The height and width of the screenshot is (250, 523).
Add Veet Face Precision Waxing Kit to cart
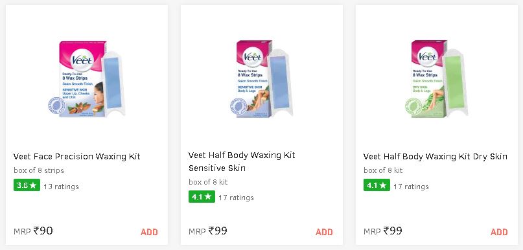coord(149,232)
